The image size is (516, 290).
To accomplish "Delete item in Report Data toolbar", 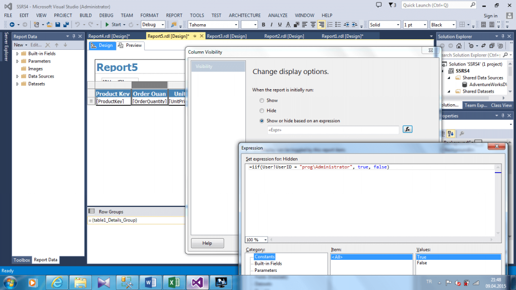I will pyautogui.click(x=48, y=45).
